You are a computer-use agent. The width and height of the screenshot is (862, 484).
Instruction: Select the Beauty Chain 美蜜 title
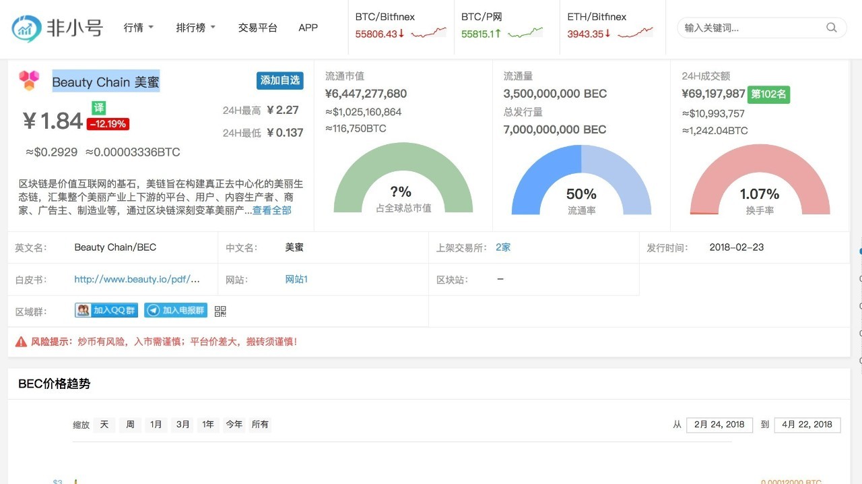point(106,82)
